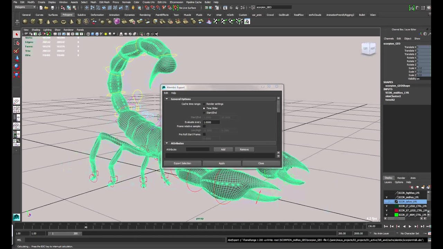Open the Mesh menu in the menu bar

click(93, 2)
